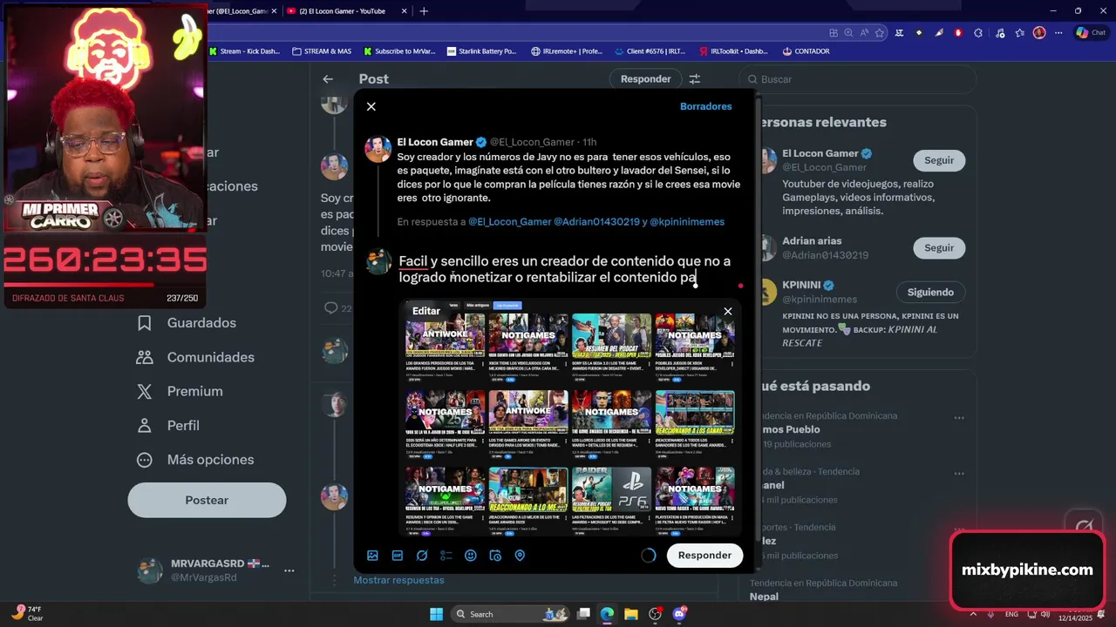Viewport: 1116px width, 627px height.
Task: Open STREAM & MAS bookmark folder
Action: (321, 51)
